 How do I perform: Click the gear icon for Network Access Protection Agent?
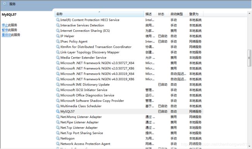[58, 144]
